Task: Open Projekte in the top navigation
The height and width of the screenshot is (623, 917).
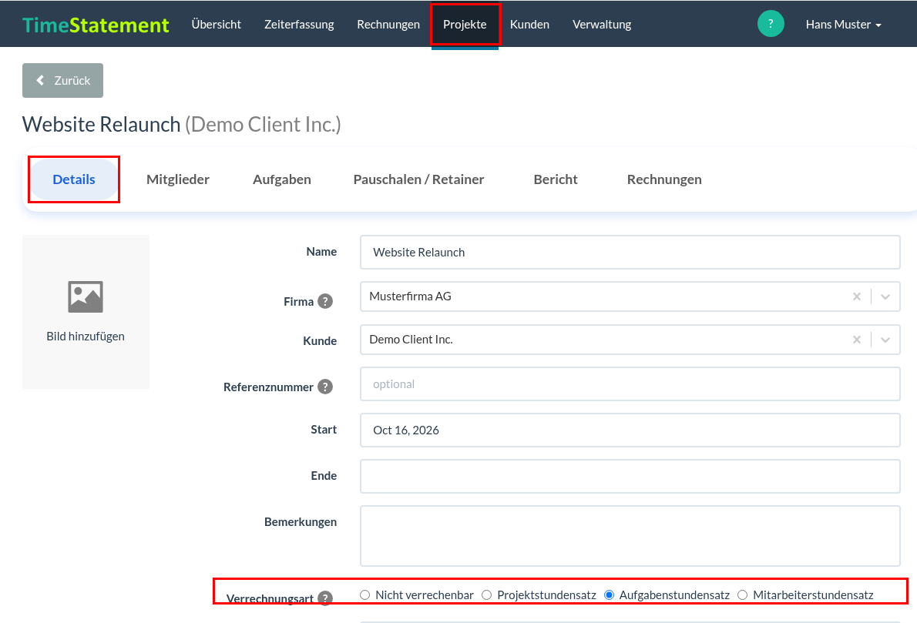Action: (465, 25)
